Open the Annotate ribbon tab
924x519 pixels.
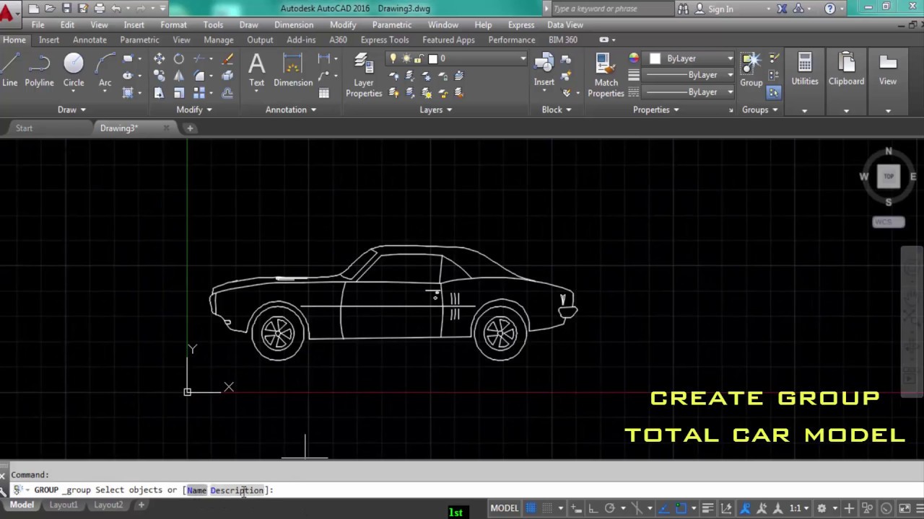(90, 40)
